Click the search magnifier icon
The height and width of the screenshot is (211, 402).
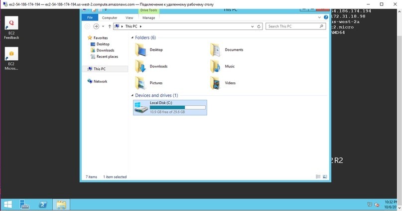[x=321, y=26]
